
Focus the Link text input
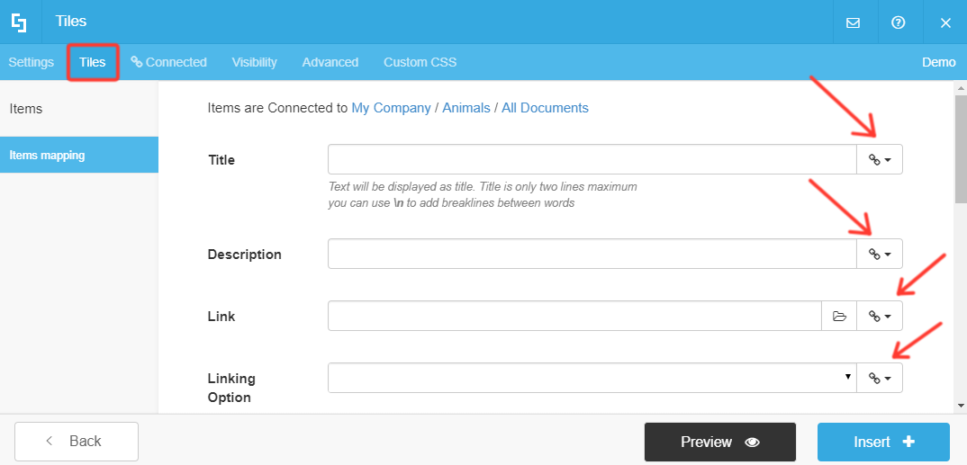(574, 316)
